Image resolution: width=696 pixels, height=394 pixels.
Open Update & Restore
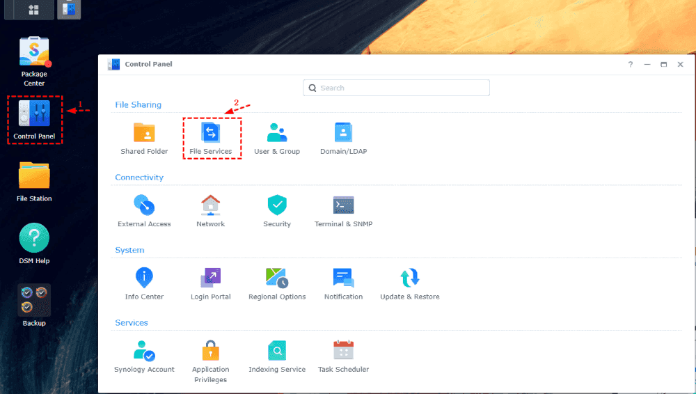click(x=410, y=284)
